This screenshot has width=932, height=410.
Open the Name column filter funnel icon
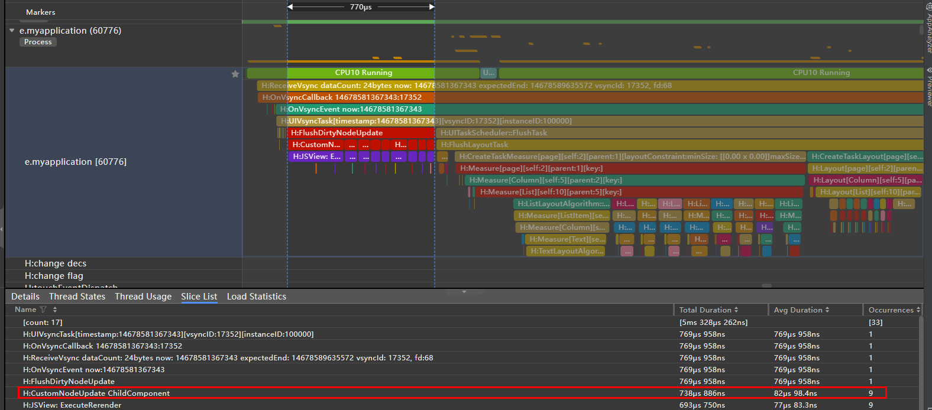pos(43,310)
